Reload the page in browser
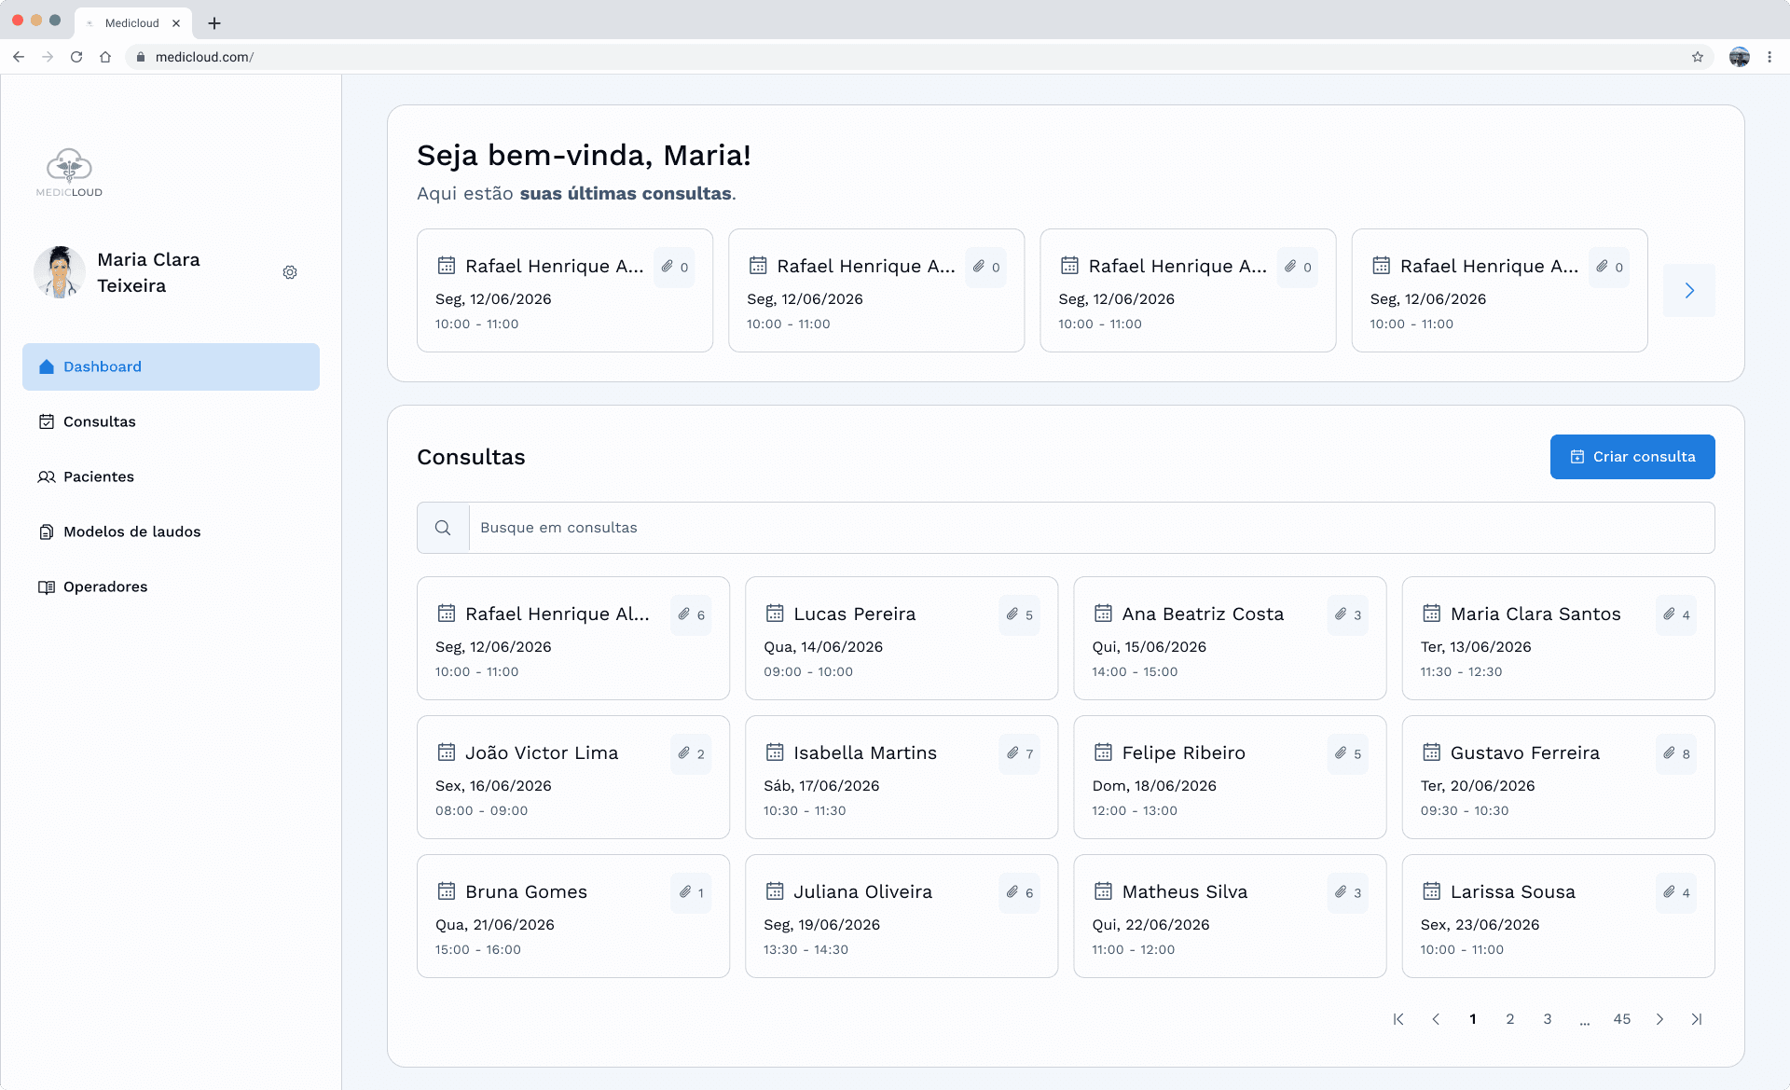The height and width of the screenshot is (1090, 1790). (76, 57)
